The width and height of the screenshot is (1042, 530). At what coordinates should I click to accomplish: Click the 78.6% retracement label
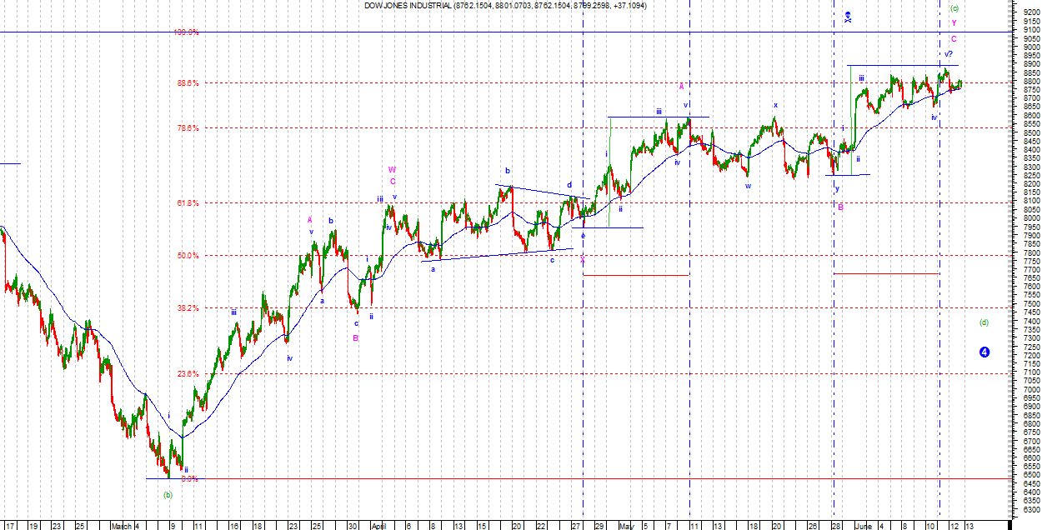coord(188,128)
